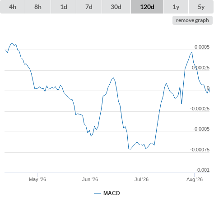Image resolution: width=214 pixels, height=205 pixels.
Task: Click the 0.0005 y-axis label
Action: pos(202,47)
